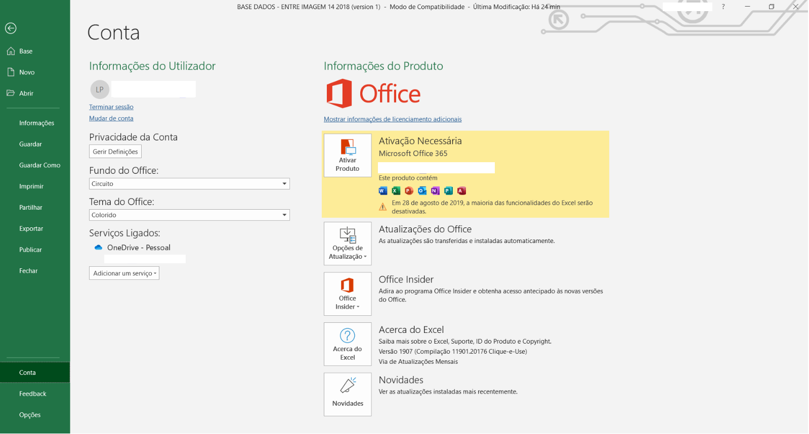Show additional licensing information link
Image resolution: width=809 pixels, height=434 pixels.
pos(393,120)
